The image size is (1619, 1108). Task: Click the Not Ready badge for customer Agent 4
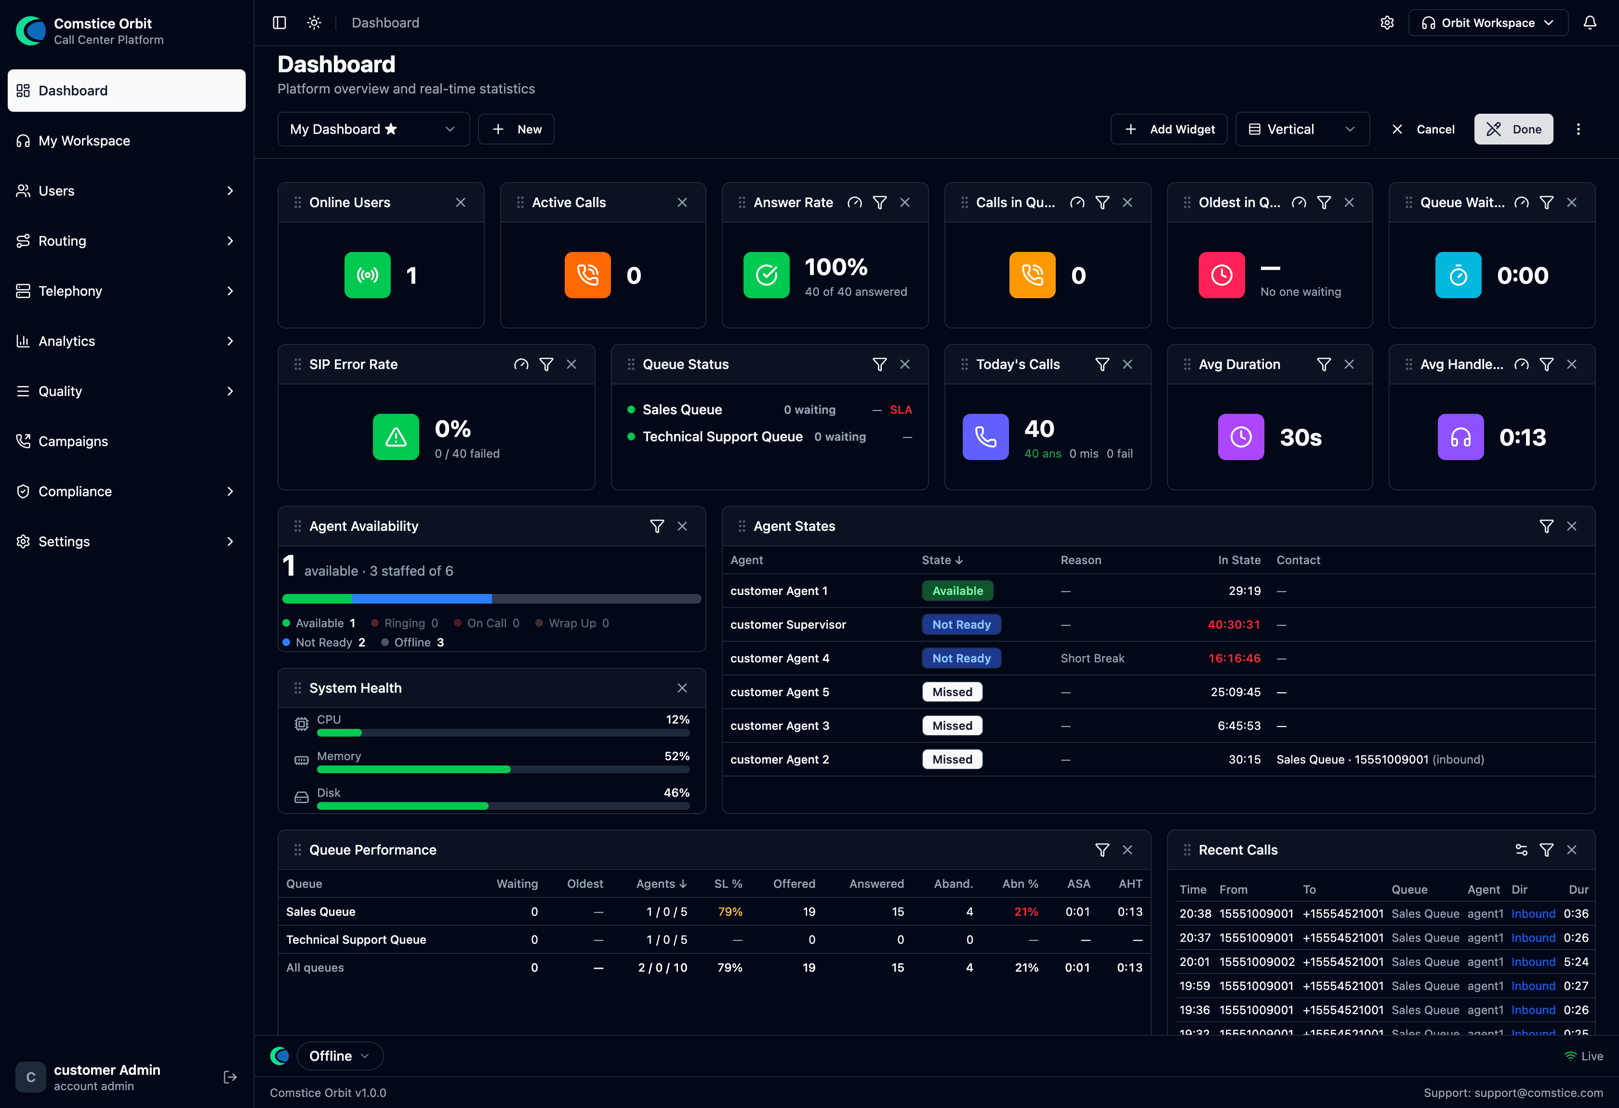coord(961,658)
